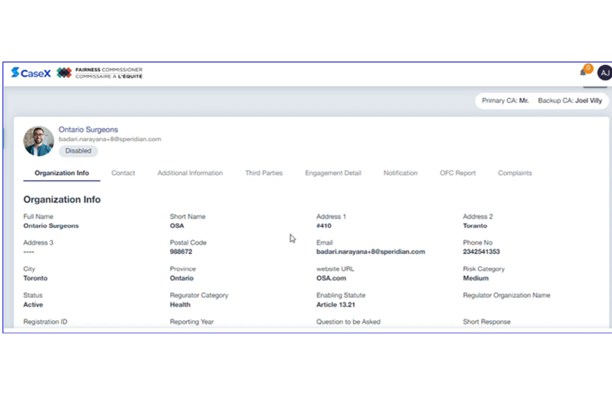Click Address 1 value #410

(324, 226)
